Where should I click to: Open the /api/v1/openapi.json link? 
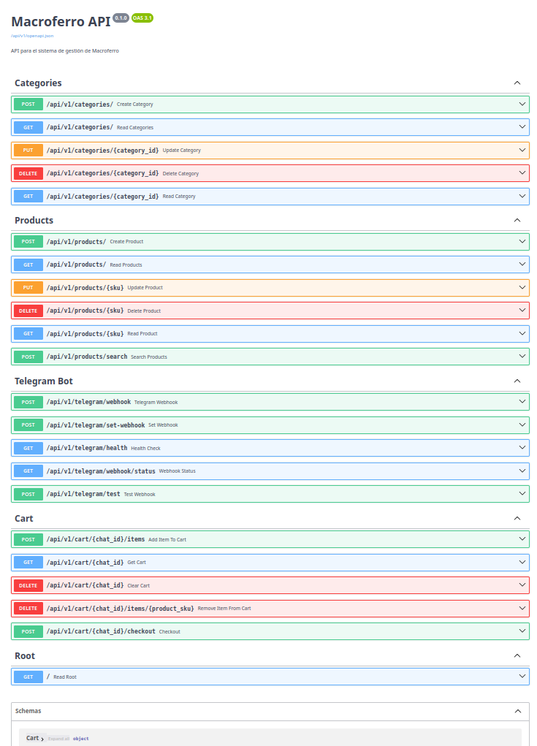click(32, 36)
